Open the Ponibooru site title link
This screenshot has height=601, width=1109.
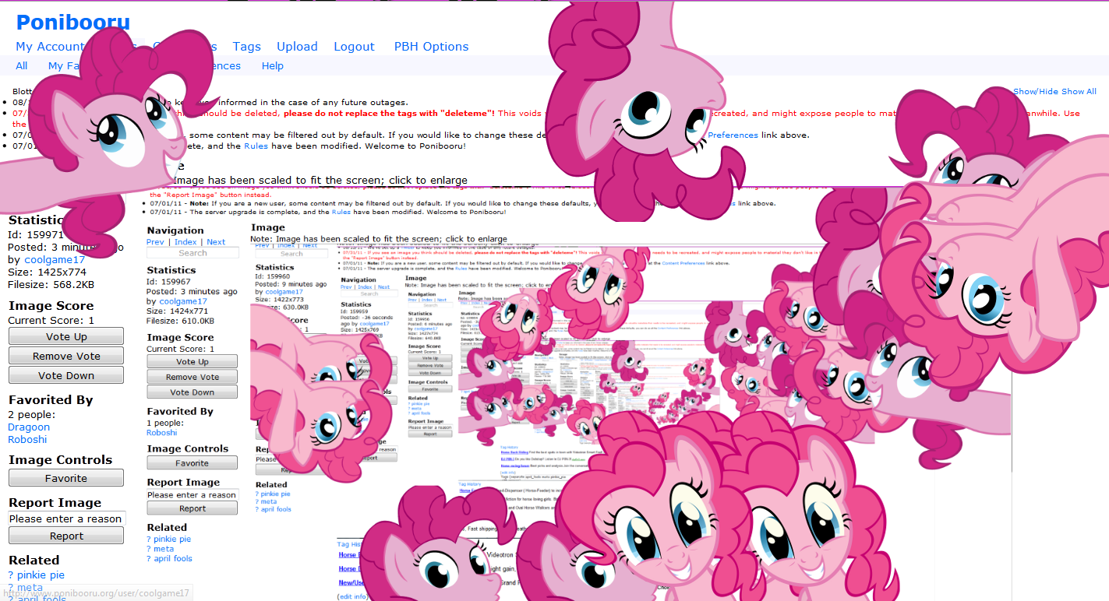(x=73, y=23)
